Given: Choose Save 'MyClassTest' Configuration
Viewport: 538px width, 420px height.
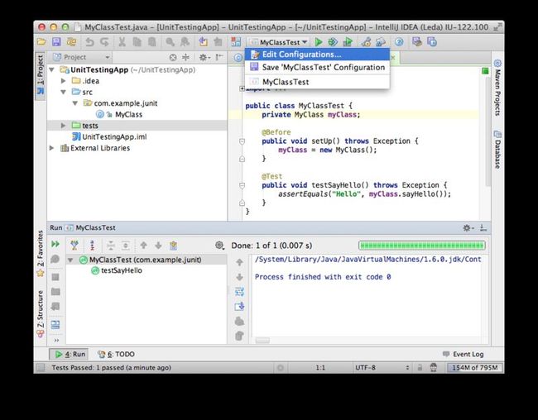Looking at the screenshot, I should [317, 67].
